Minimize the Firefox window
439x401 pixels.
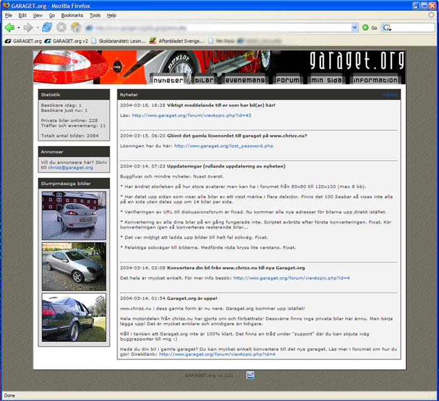416,6
